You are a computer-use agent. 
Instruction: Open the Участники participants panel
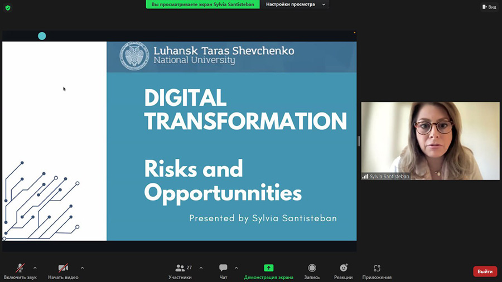pyautogui.click(x=180, y=271)
